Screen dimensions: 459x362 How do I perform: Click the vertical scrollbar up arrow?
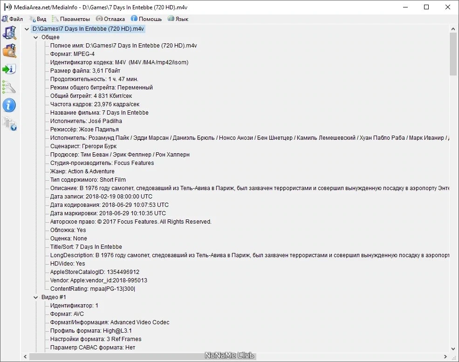pos(453,29)
